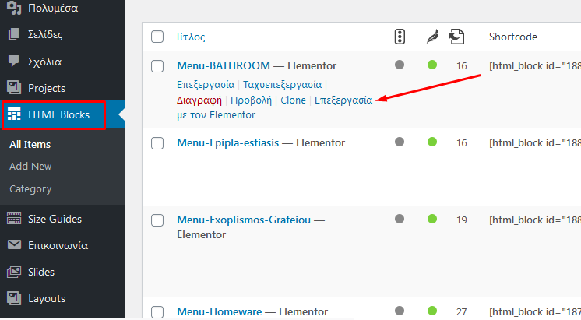Open Add New under HTML Blocks
The height and width of the screenshot is (320, 581).
tap(30, 167)
